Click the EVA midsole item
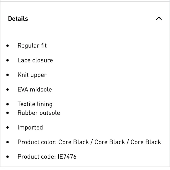The height and width of the screenshot is (170, 170). 35,89
